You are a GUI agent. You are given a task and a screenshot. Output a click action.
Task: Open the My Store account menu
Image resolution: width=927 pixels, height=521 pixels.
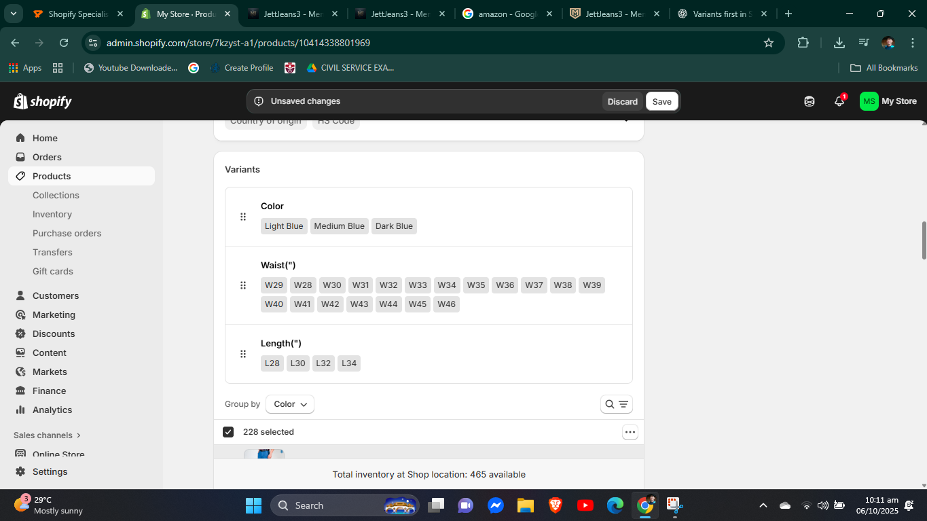coord(888,101)
